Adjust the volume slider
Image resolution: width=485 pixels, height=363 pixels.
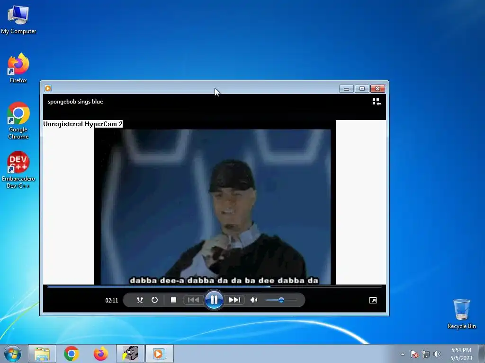click(x=281, y=300)
